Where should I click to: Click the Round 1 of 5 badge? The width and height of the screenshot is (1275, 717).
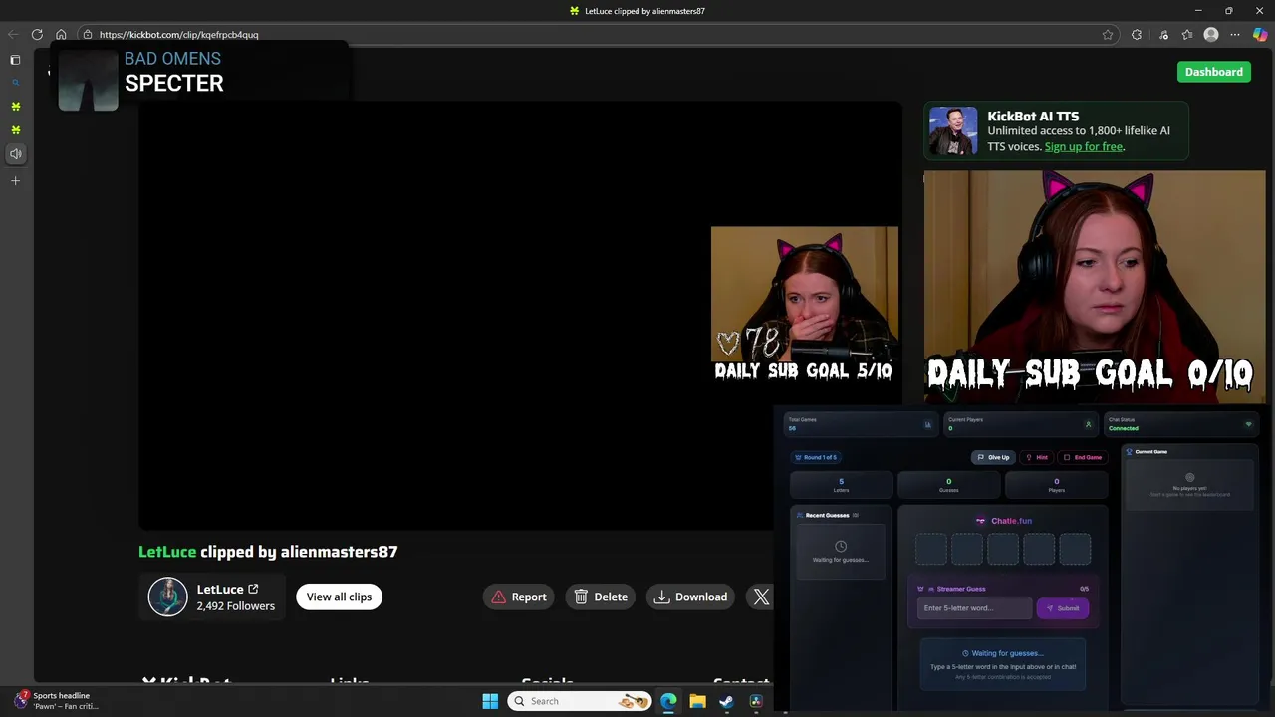816,457
